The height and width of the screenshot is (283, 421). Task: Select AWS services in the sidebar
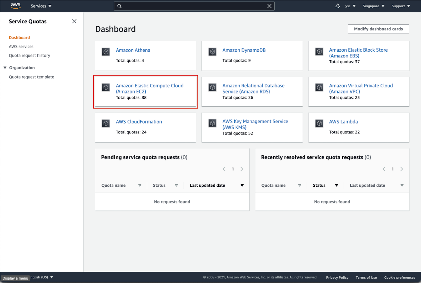click(x=21, y=47)
